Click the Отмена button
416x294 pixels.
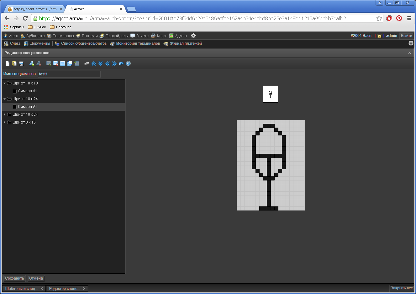tap(36, 278)
